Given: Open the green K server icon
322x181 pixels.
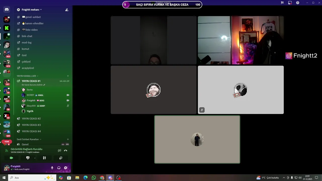Looking at the screenshot, I should 7,28.
